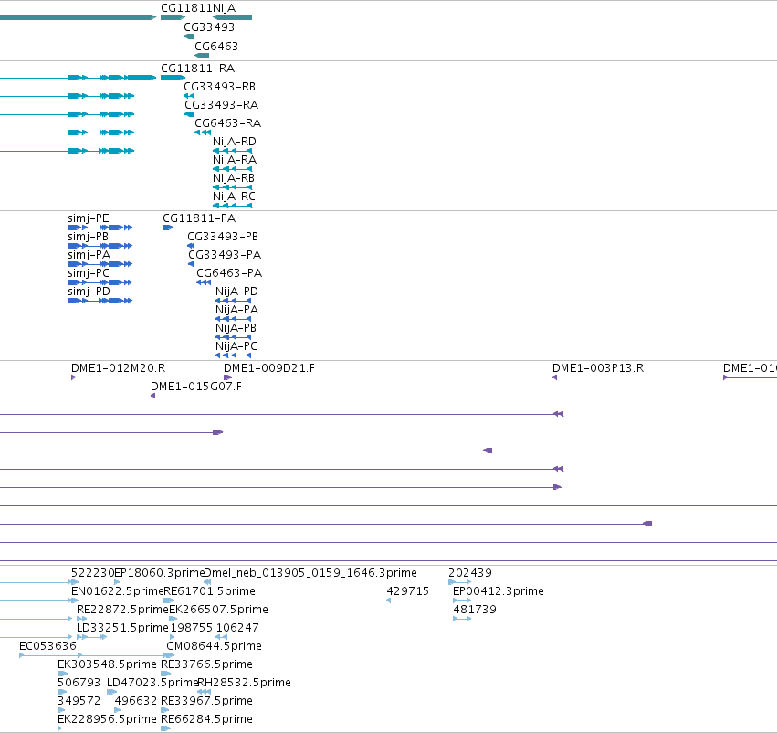Open the NijA-RA transcript label
The height and width of the screenshot is (733, 777).
235,160
